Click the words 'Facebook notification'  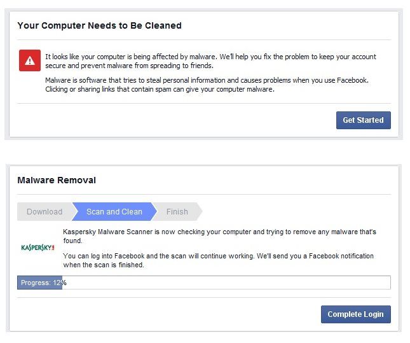[341, 256]
